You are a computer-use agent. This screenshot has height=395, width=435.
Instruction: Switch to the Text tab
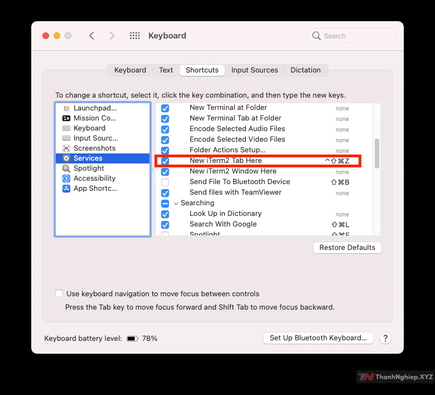point(166,70)
